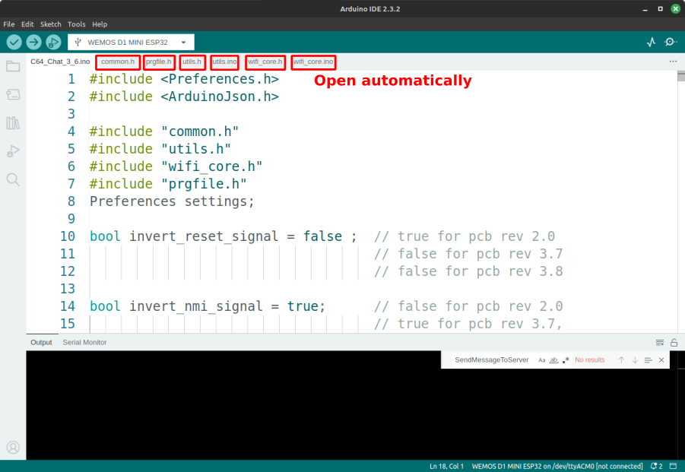This screenshot has width=685, height=472.
Task: Open the WEMOS D1 MINI ESP32 board selector
Action: tap(131, 42)
